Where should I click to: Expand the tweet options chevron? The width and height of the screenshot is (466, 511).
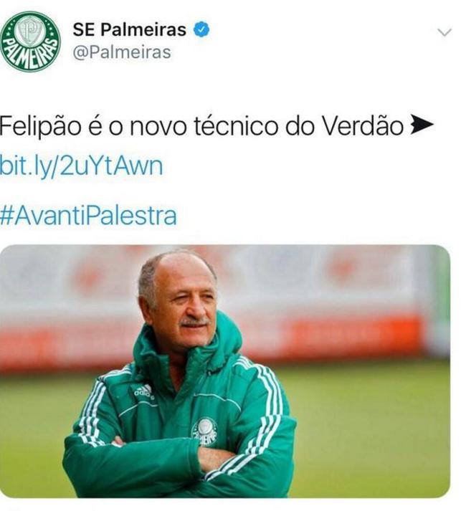pos(444,32)
